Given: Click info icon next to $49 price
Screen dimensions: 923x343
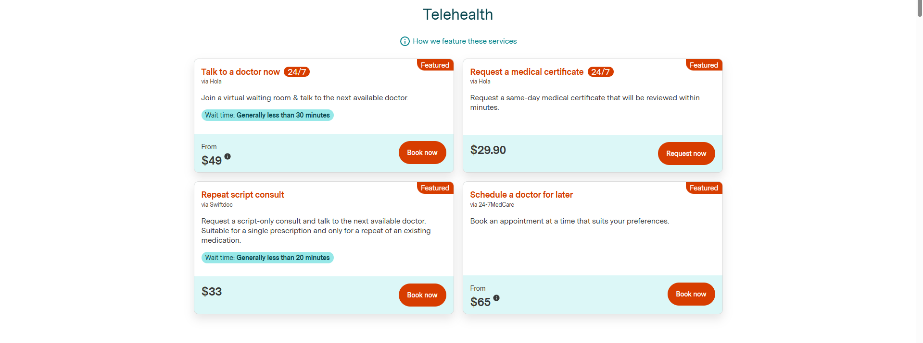Looking at the screenshot, I should click(228, 156).
